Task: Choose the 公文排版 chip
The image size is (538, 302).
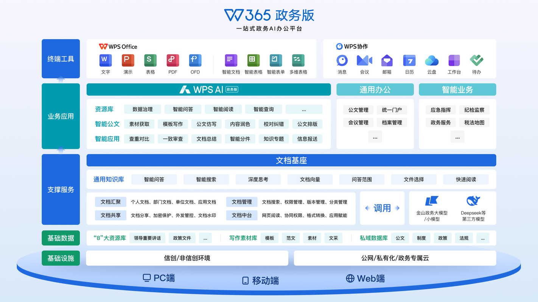Action: [308, 124]
